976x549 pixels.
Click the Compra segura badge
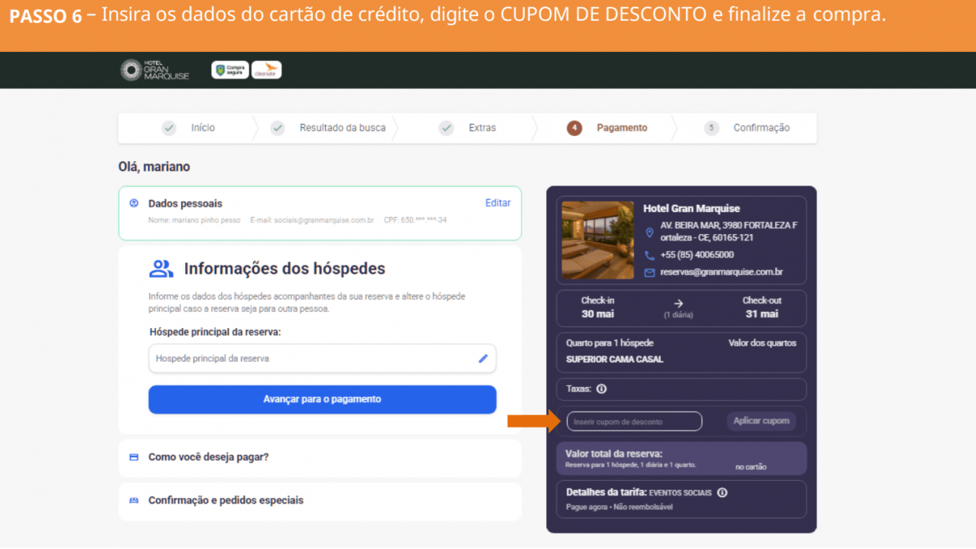pos(230,70)
